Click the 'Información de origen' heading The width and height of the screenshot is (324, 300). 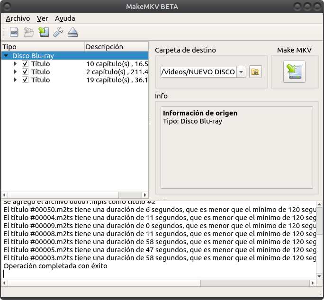(200, 113)
